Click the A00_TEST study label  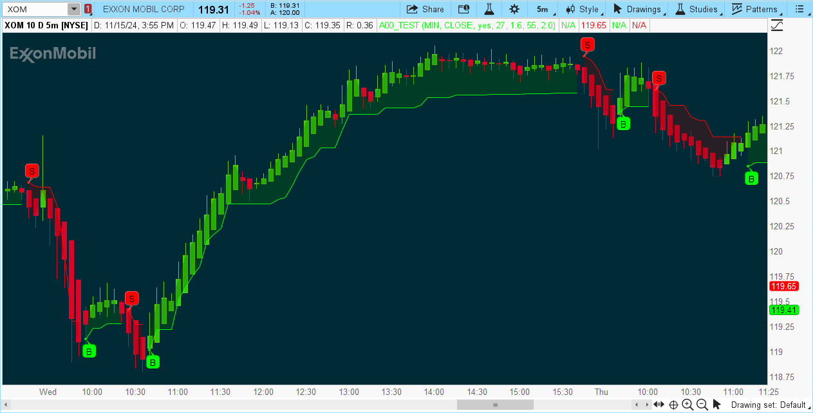[x=467, y=25]
